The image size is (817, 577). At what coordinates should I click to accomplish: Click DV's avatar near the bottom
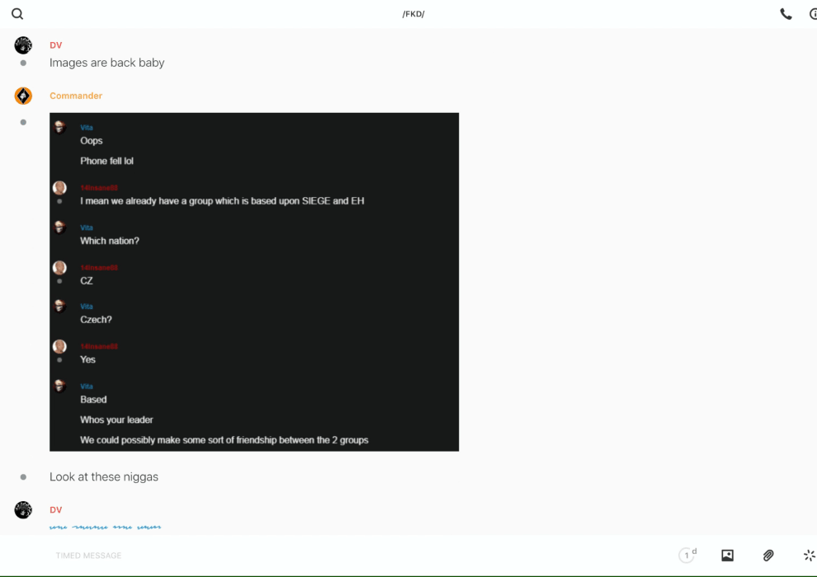[x=23, y=510]
